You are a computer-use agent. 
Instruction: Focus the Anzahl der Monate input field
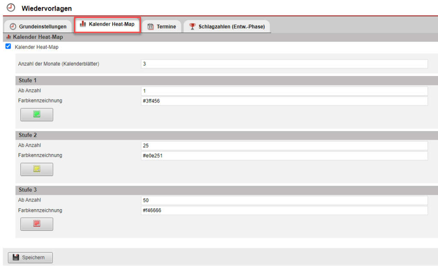[284, 64]
